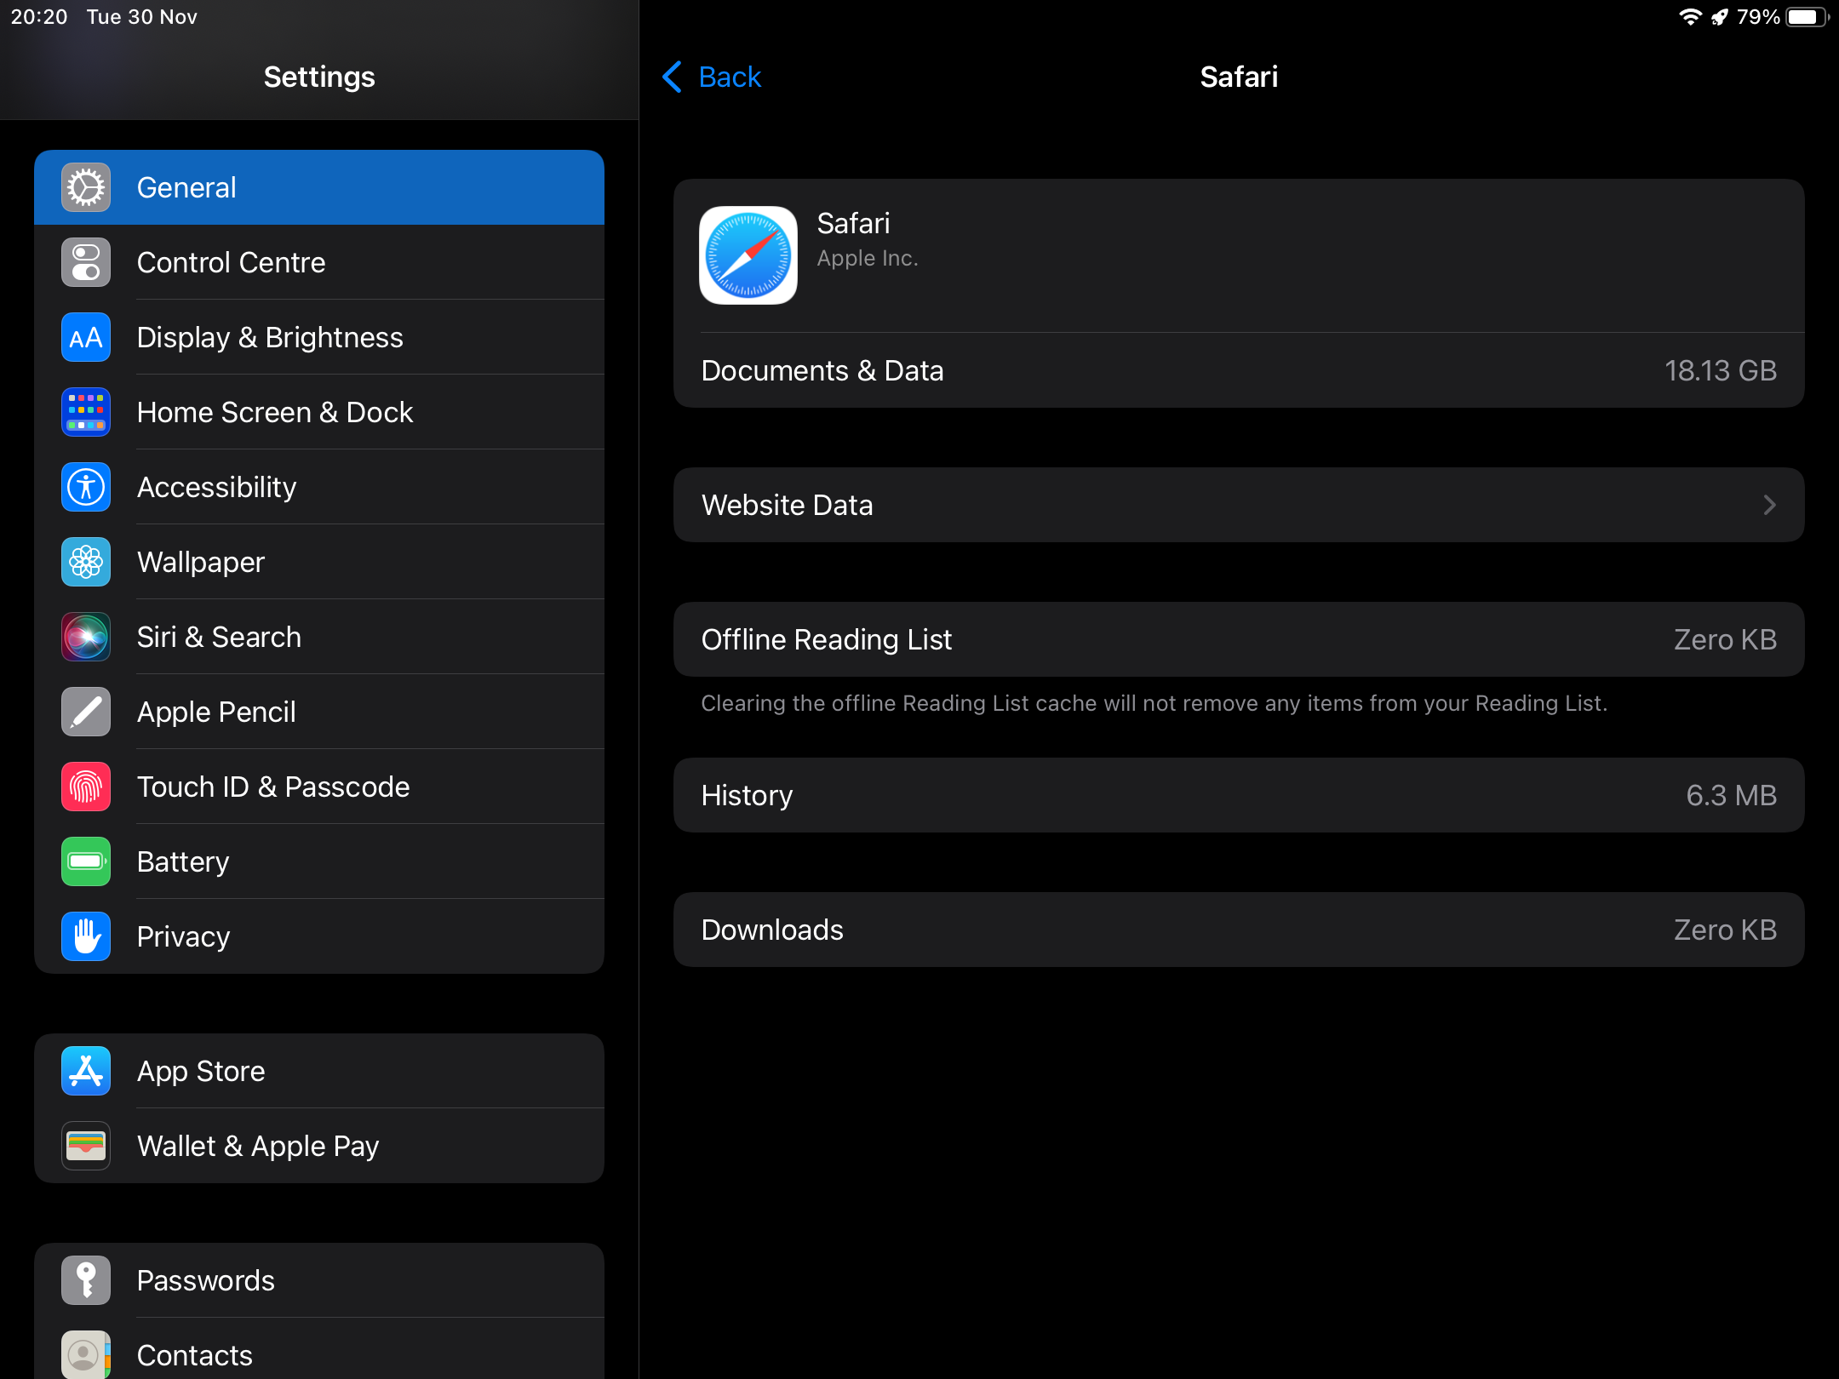Tap the Wallpaper flower icon
The width and height of the screenshot is (1839, 1379).
click(x=86, y=562)
